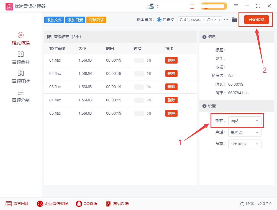
Task: Open the 格式 format dropdown showing mp3
Action: (x=245, y=121)
